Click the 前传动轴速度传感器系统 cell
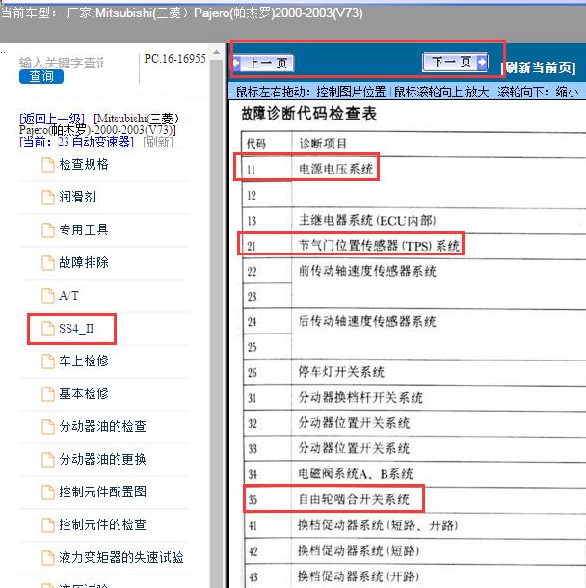The height and width of the screenshot is (588, 586). point(367,271)
